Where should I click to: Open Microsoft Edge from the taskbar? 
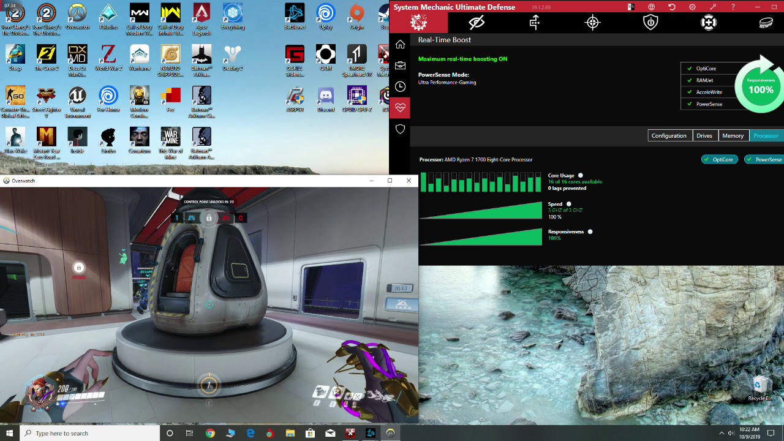pos(250,433)
